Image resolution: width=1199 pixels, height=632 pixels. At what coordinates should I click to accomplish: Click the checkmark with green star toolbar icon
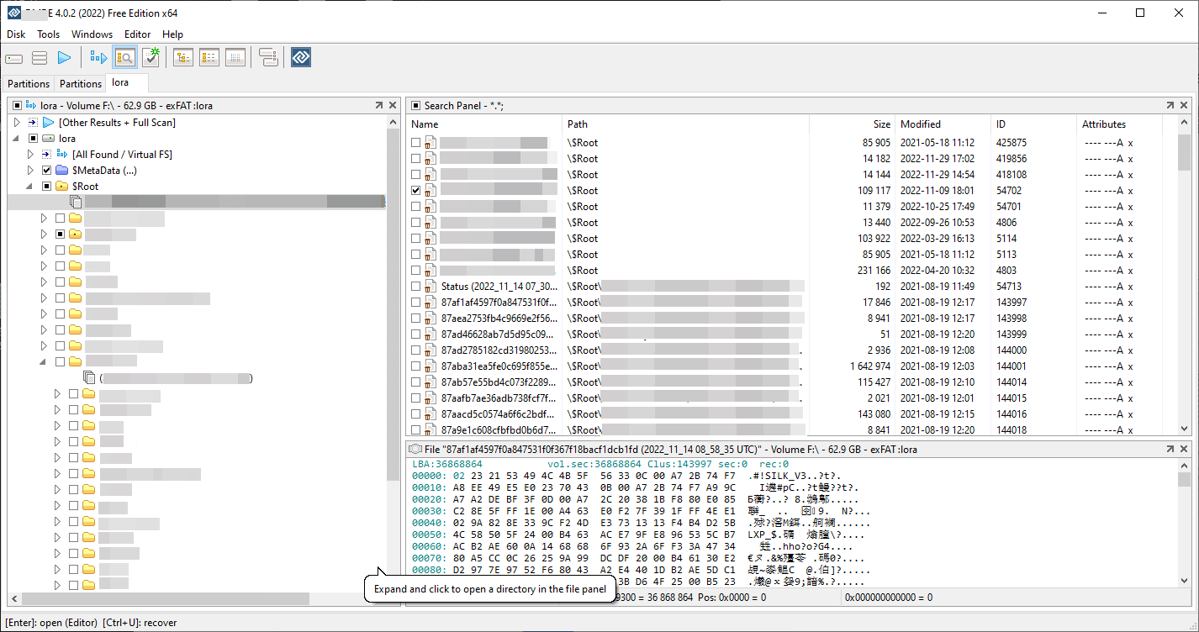pyautogui.click(x=151, y=57)
